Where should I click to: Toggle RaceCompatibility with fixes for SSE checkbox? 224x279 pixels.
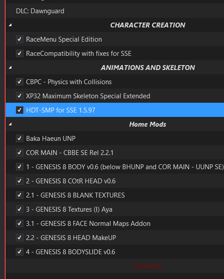pyautogui.click(x=19, y=54)
